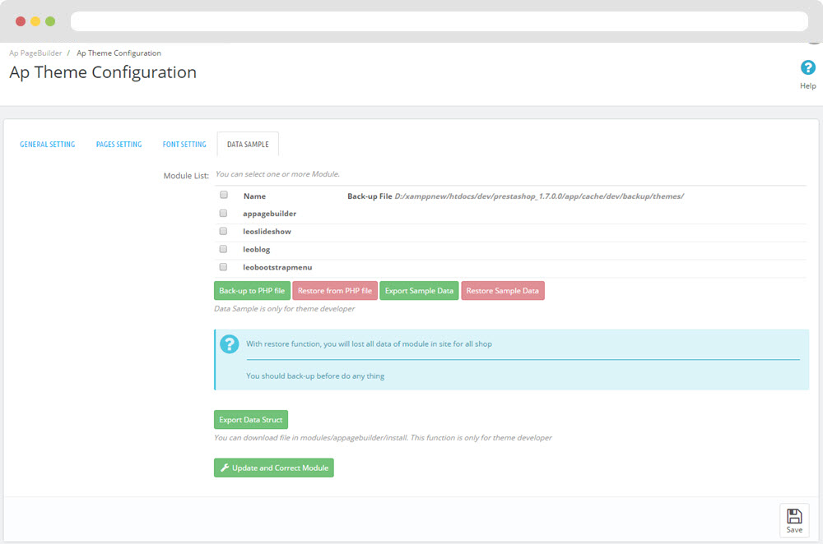The height and width of the screenshot is (544, 823).
Task: Check the leobootstrapmenu module checkbox
Action: [x=224, y=267]
